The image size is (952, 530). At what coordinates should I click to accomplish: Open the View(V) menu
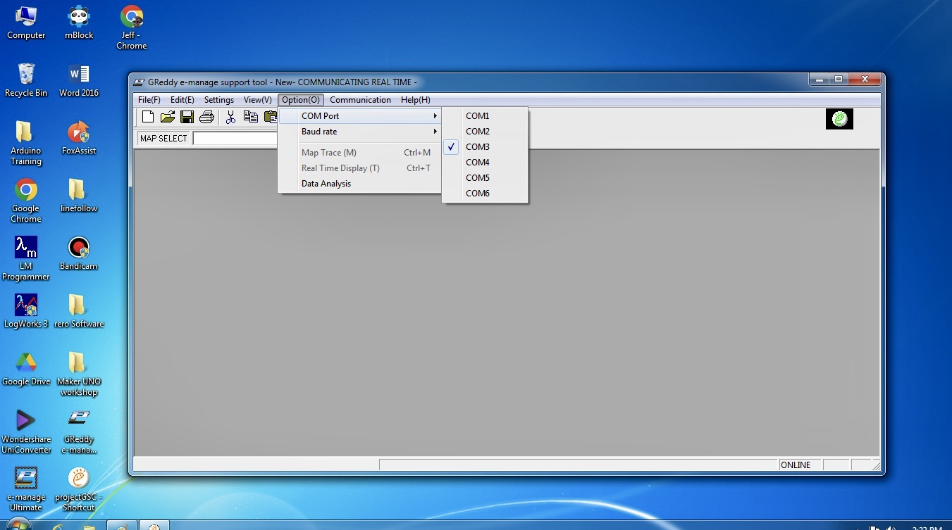pos(258,100)
